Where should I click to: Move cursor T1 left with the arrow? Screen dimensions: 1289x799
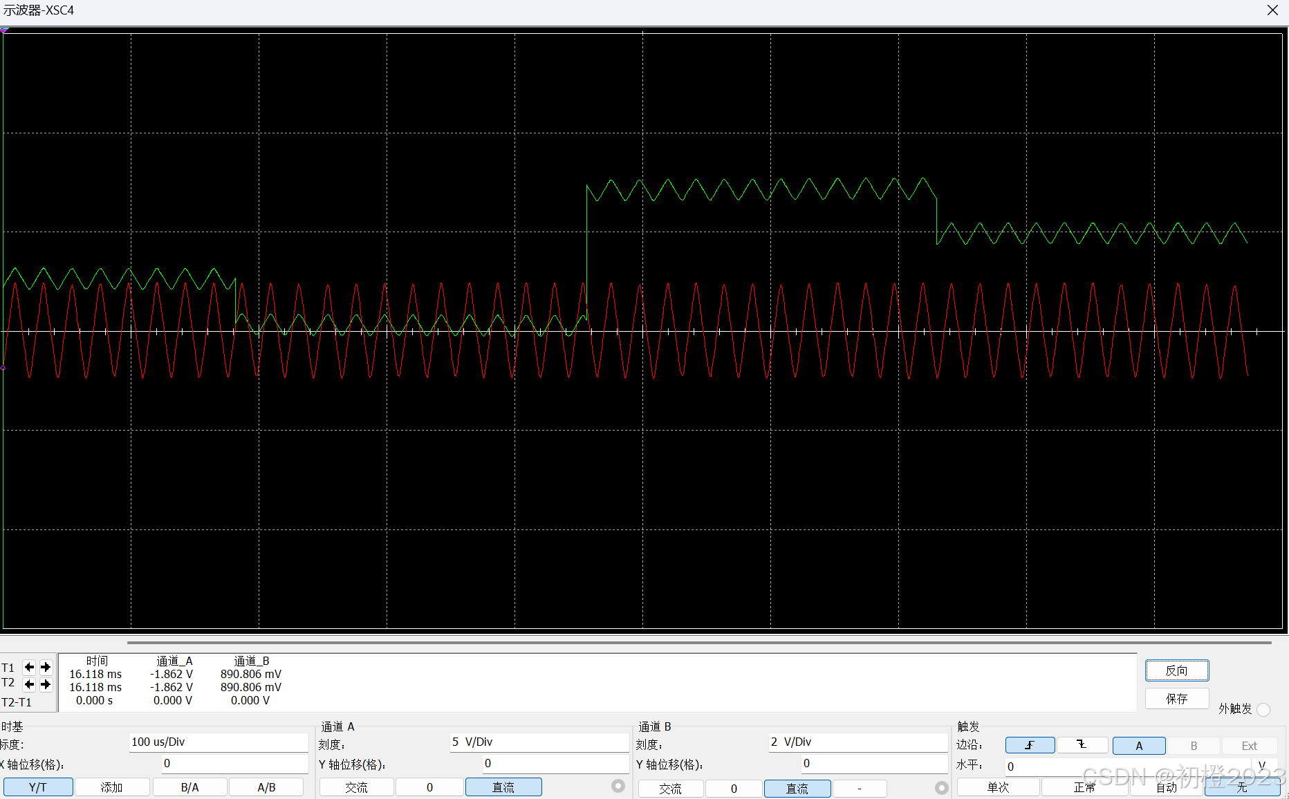point(29,667)
